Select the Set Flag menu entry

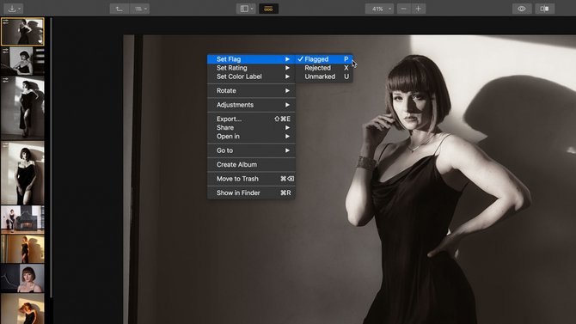(251, 59)
